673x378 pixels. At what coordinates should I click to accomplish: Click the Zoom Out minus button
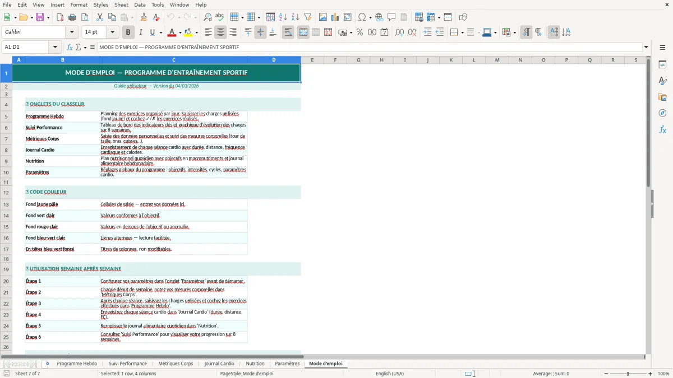point(606,374)
